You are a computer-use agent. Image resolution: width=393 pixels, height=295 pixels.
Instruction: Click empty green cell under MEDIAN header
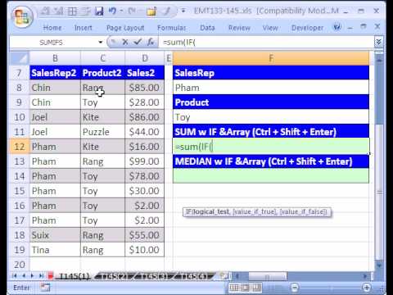271,176
